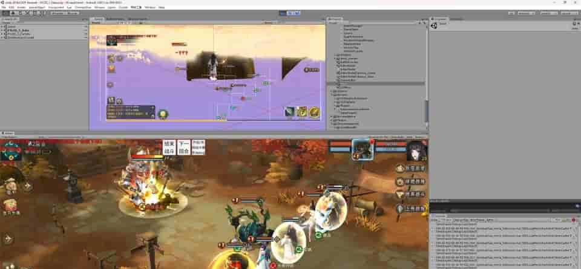Click the first round button in the game's right-side column

click(400, 169)
